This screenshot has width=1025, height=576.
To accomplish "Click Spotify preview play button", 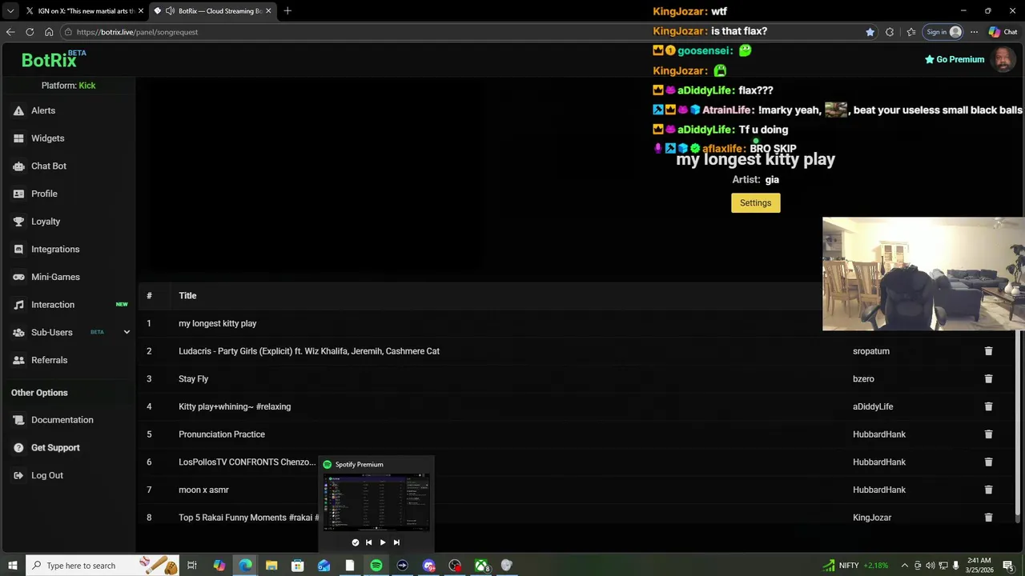I will pyautogui.click(x=382, y=542).
